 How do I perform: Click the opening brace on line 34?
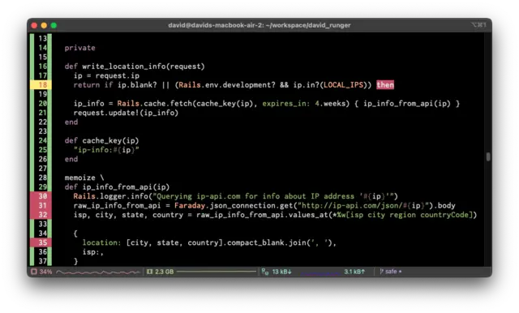click(x=75, y=234)
